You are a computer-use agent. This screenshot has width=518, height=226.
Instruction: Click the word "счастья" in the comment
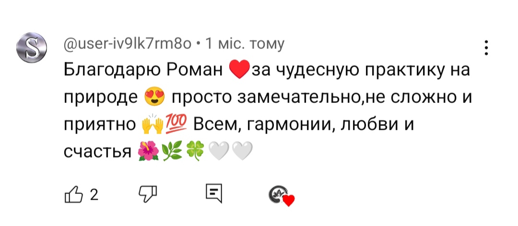(97, 152)
